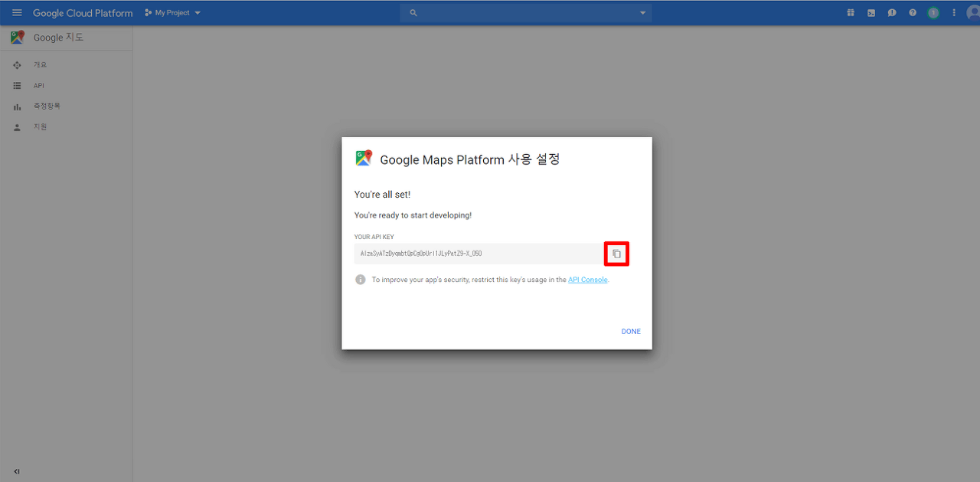
Task: Click the search magnifier icon
Action: tap(413, 13)
